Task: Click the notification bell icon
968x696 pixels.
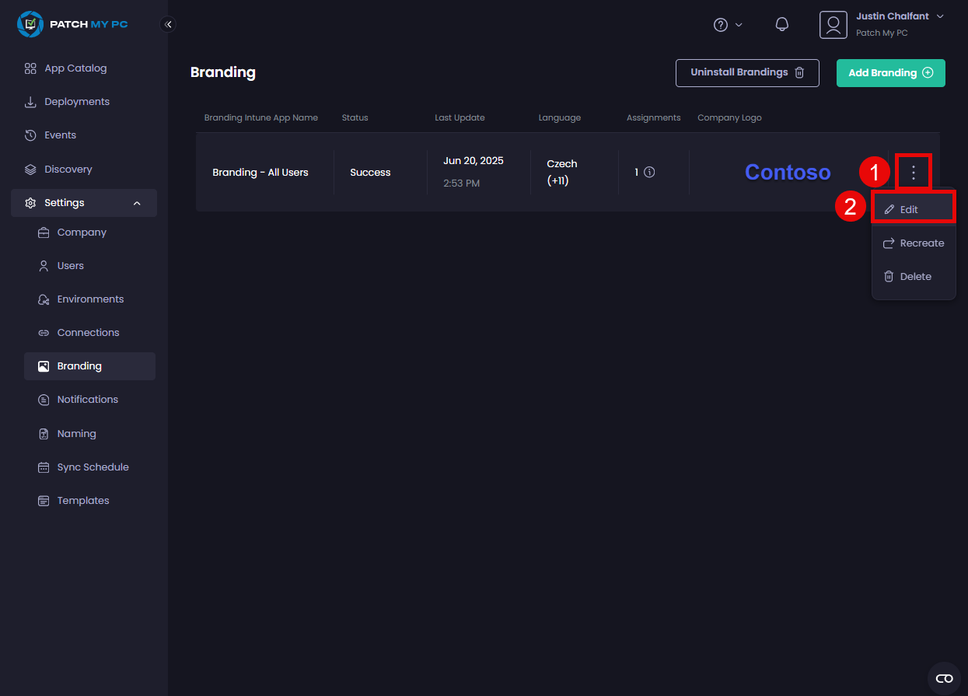Action: point(782,24)
